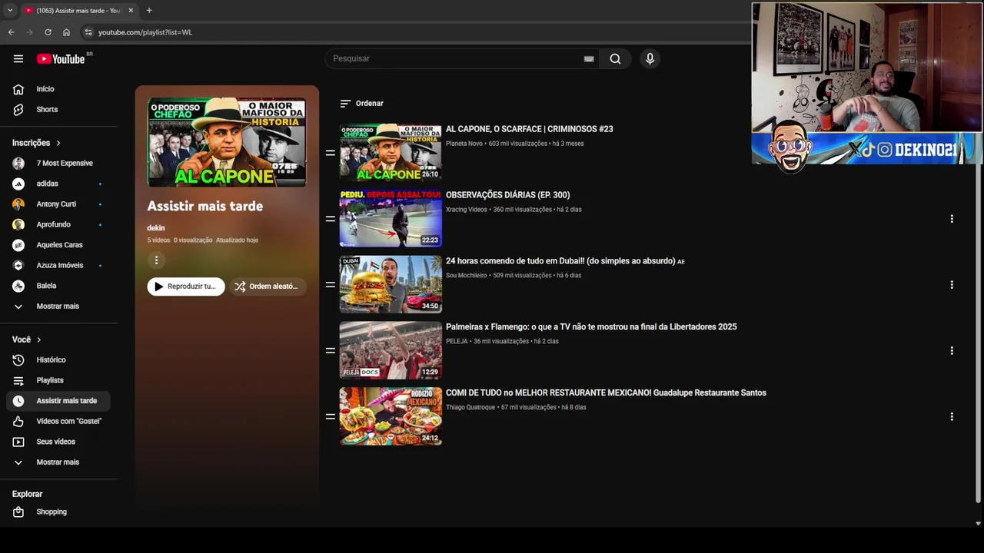Click the search magnifier button
This screenshot has width=984, height=553.
(x=615, y=58)
